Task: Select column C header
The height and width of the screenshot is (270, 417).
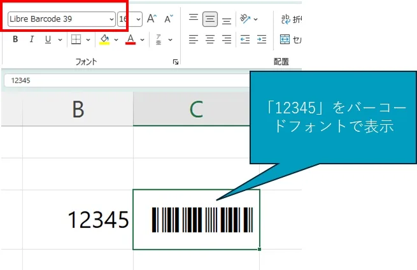Action: (x=192, y=109)
